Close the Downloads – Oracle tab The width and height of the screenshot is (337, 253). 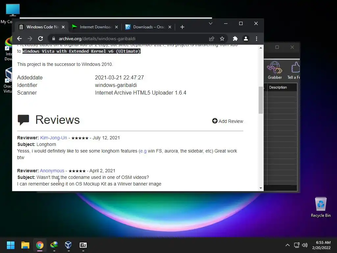[x=170, y=27]
